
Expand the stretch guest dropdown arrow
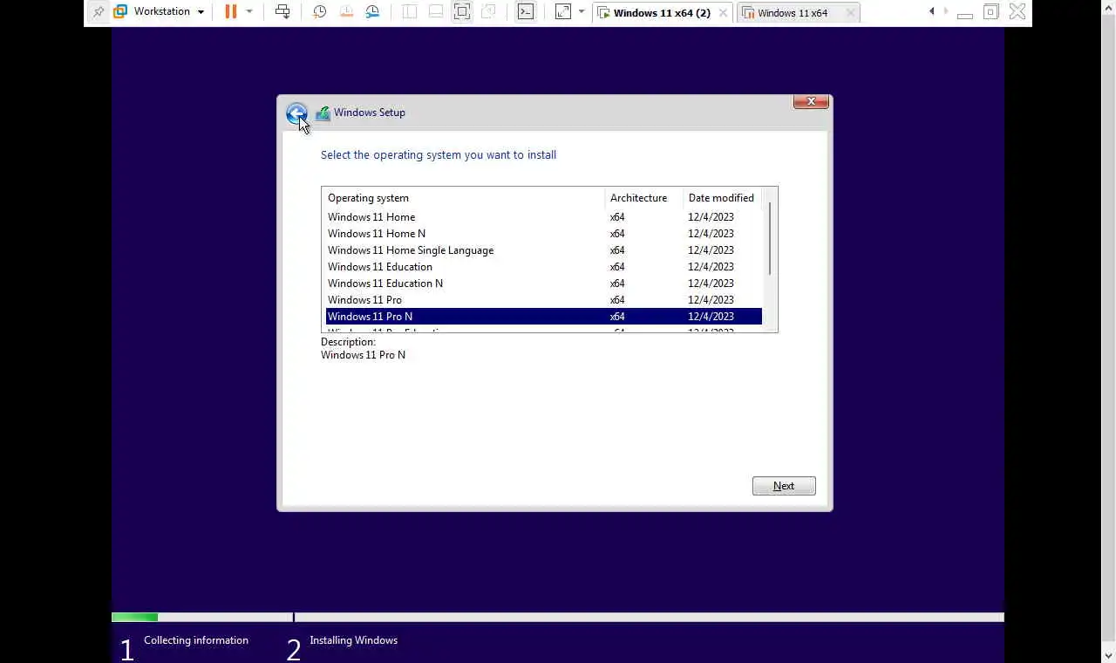(582, 12)
